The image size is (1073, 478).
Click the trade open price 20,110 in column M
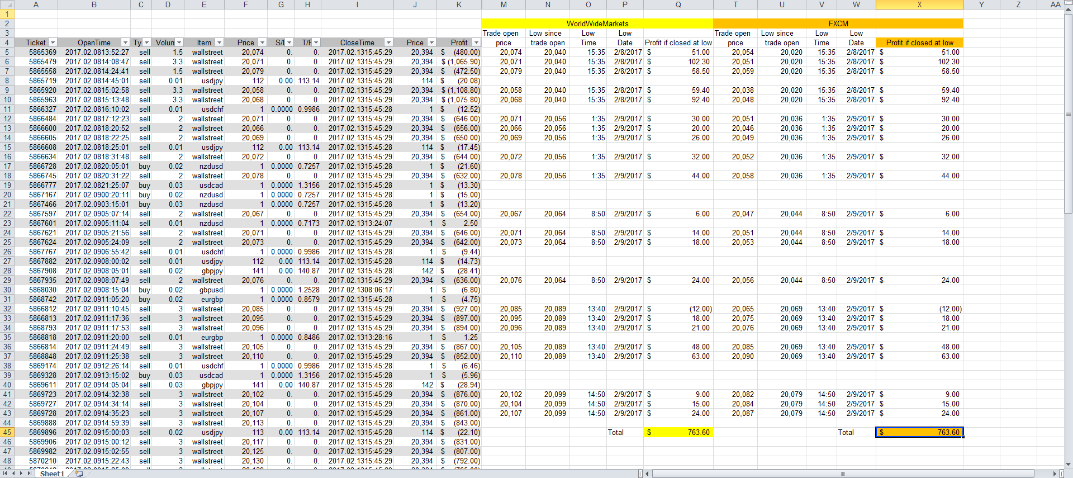[x=504, y=356]
